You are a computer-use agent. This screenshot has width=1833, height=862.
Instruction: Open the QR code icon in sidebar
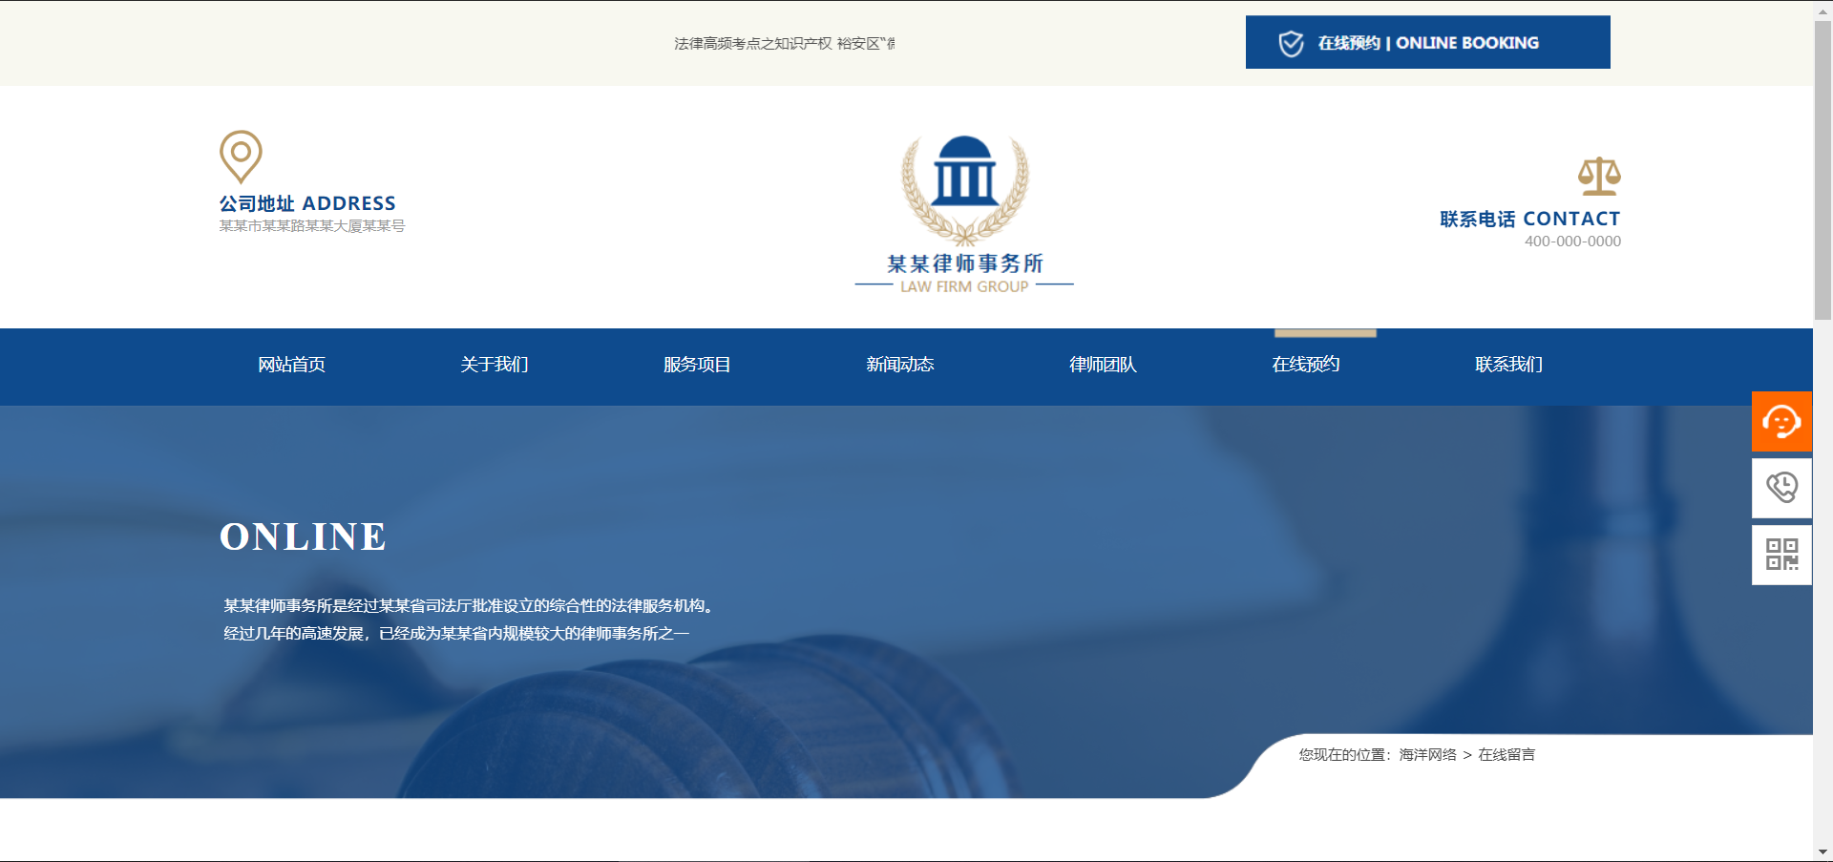point(1781,555)
